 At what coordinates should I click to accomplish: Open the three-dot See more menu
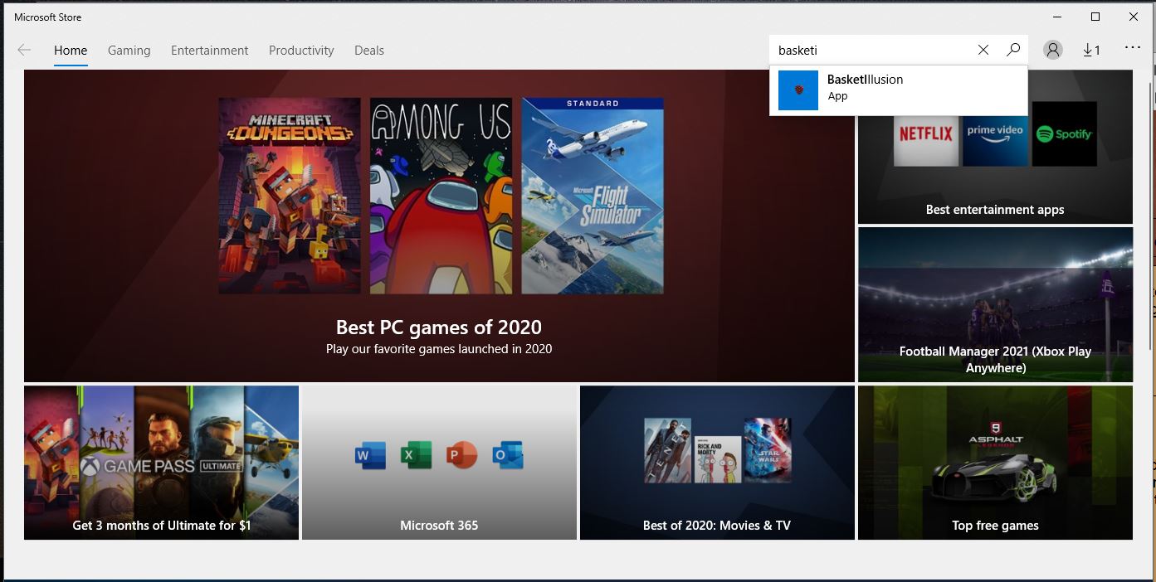coord(1133,48)
